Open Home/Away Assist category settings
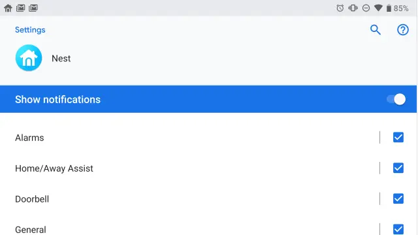Screen dimensions: 418x235 click(x=189, y=168)
